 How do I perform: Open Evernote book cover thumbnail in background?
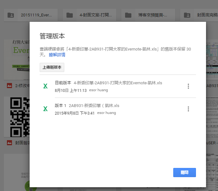[x=17, y=60]
